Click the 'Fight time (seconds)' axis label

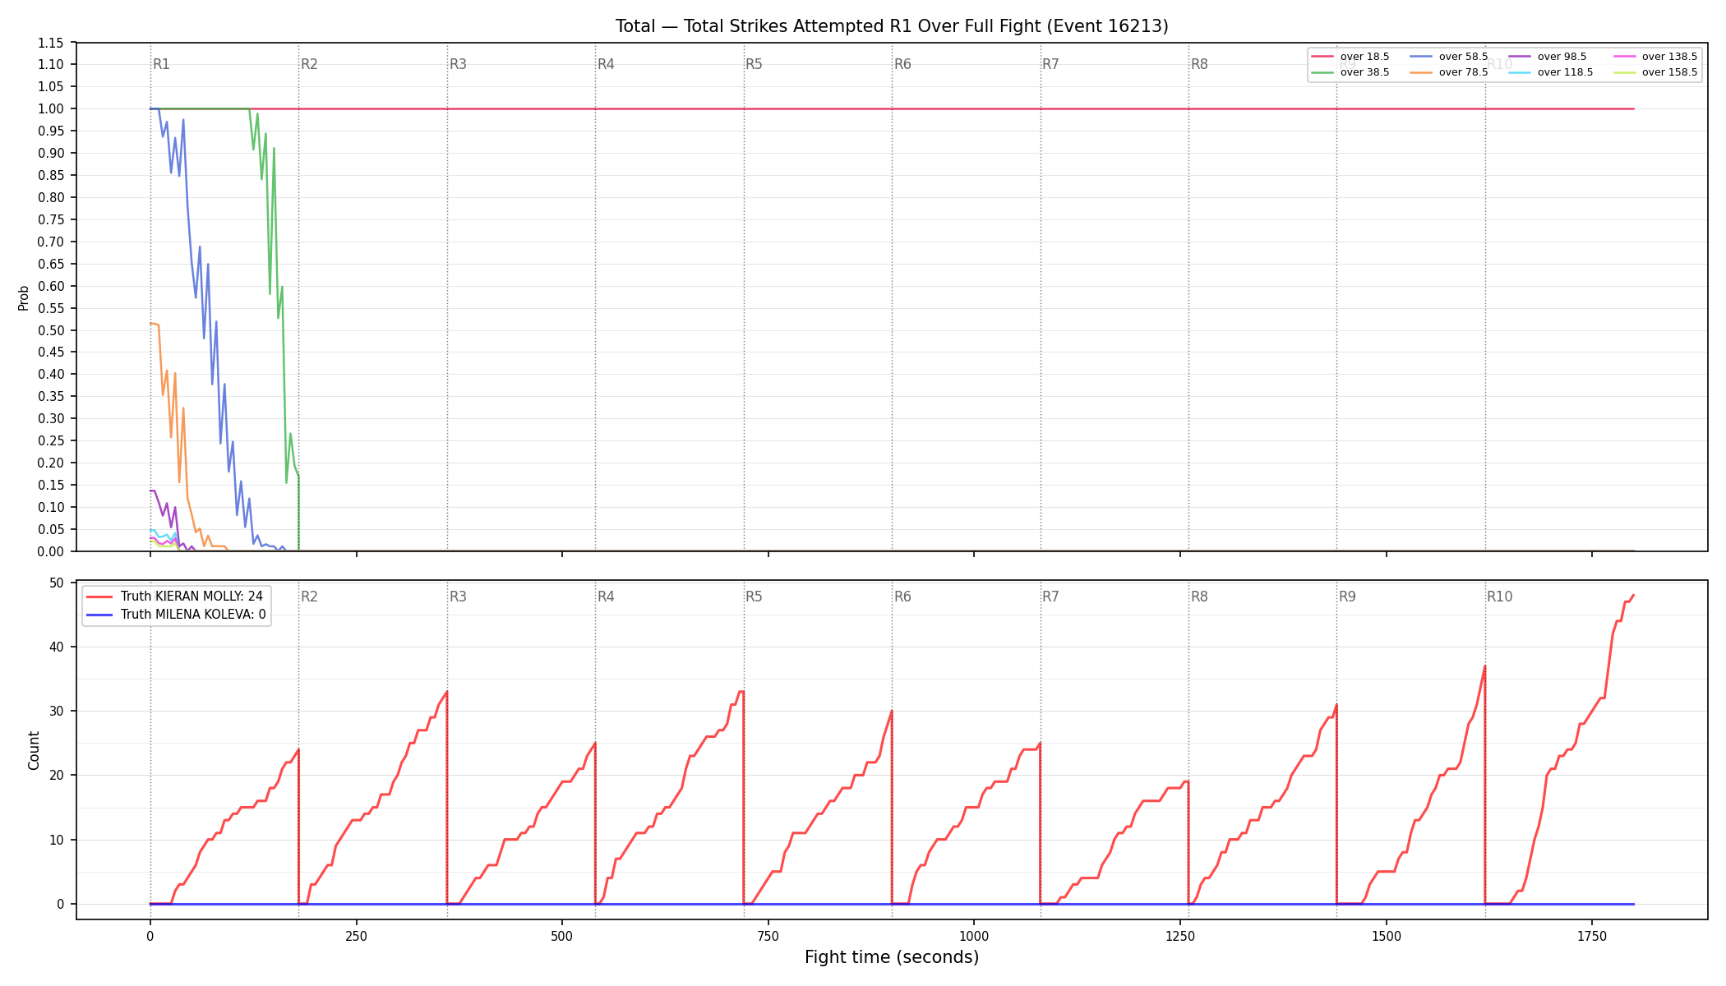pos(892,957)
